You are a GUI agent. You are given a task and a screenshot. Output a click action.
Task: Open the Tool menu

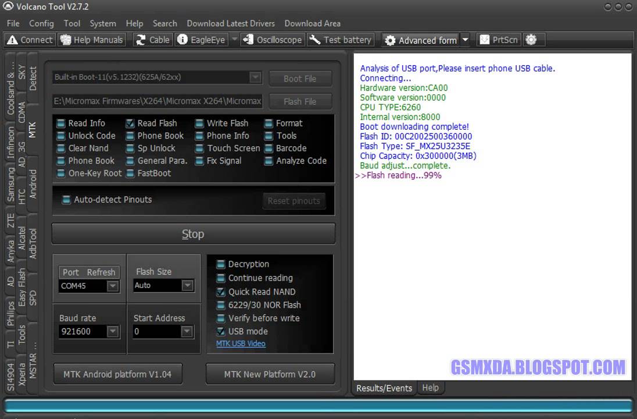click(x=72, y=24)
